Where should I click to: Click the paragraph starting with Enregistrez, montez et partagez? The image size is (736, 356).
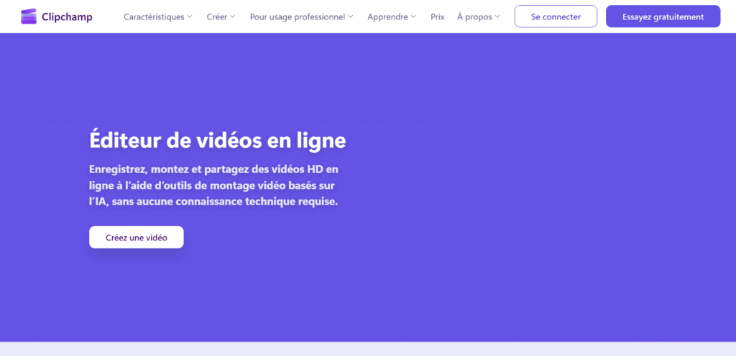[213, 185]
